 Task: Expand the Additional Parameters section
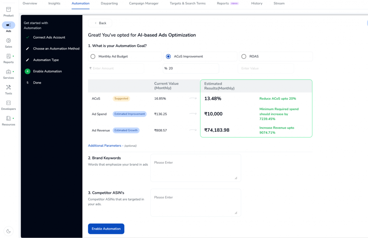pos(104,146)
